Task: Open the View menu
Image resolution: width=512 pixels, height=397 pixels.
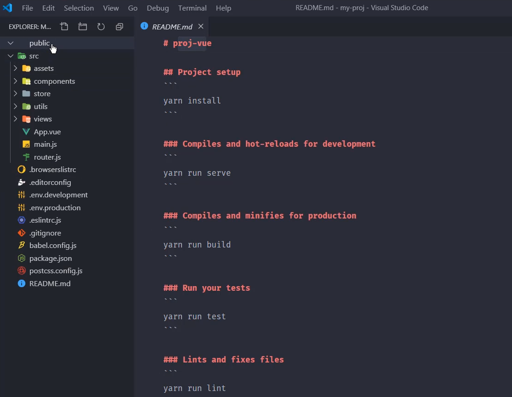Action: 111,8
